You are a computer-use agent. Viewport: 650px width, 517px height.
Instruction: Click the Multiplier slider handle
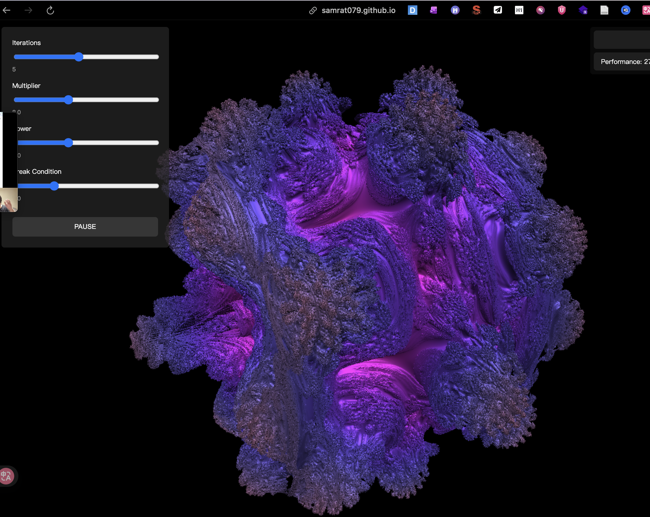click(x=68, y=100)
